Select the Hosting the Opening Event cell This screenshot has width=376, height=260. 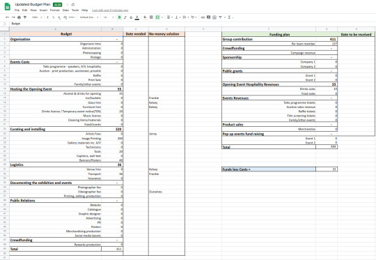56,89
